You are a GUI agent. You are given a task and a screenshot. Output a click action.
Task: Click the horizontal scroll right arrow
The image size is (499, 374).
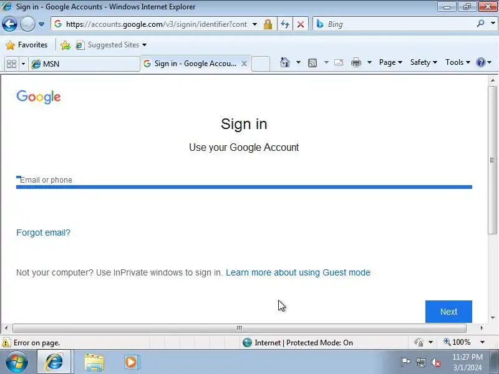pyautogui.click(x=482, y=328)
